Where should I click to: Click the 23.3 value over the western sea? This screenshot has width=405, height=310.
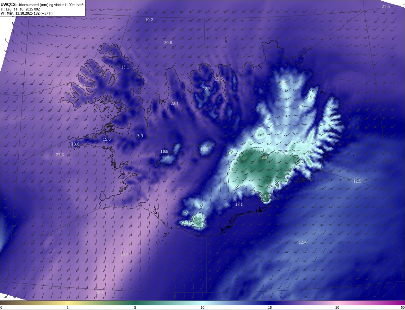[60, 155]
